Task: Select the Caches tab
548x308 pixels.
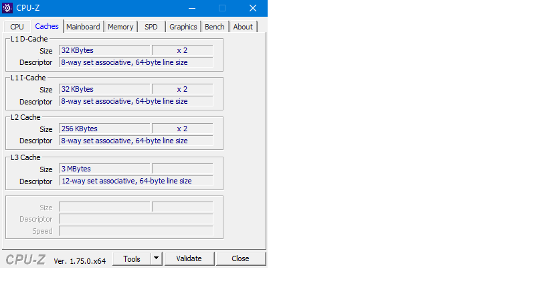Action: point(47,26)
